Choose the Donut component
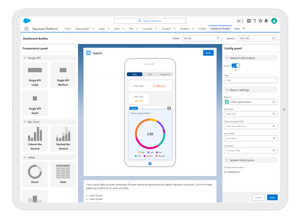Image resolution: width=296 pixels, height=219 pixels. (35, 174)
